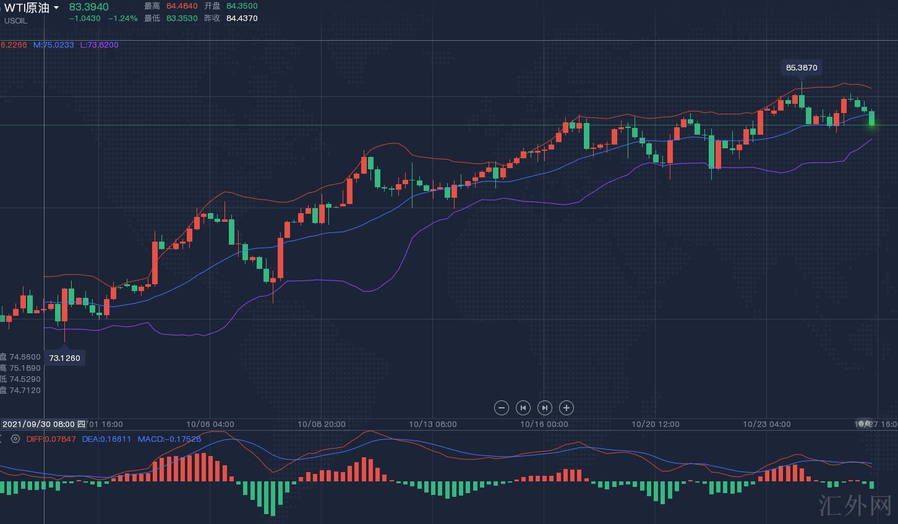Viewport: 898px width, 524px height.
Task: Select the -1.24% change percentage
Action: tap(122, 19)
